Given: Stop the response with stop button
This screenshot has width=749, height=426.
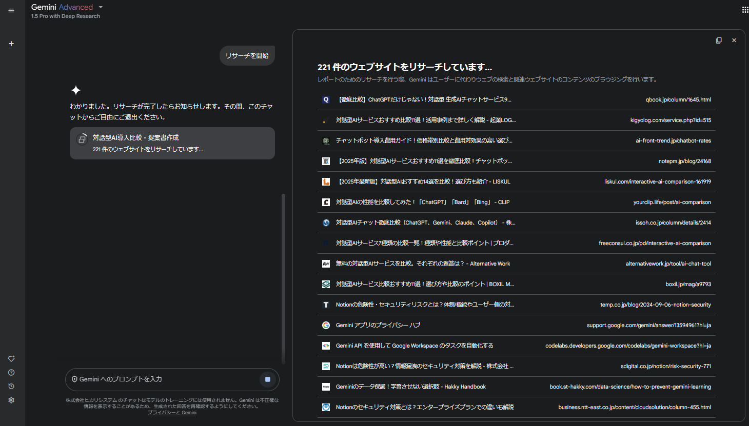Looking at the screenshot, I should tap(267, 379).
